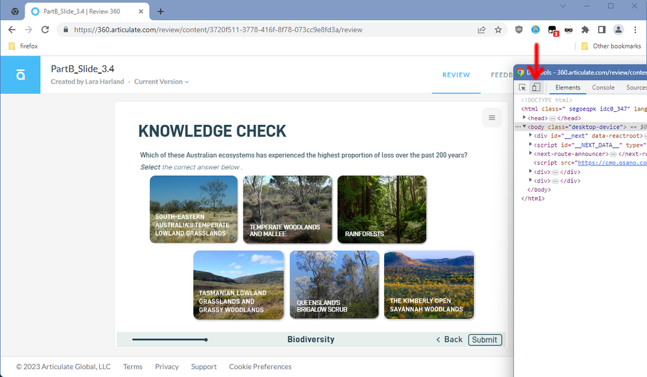Click the browser forward arrow

[x=28, y=30]
